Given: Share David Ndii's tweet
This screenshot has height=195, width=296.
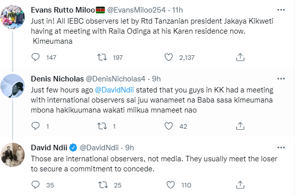Looking at the screenshot, I should [x=240, y=185].
